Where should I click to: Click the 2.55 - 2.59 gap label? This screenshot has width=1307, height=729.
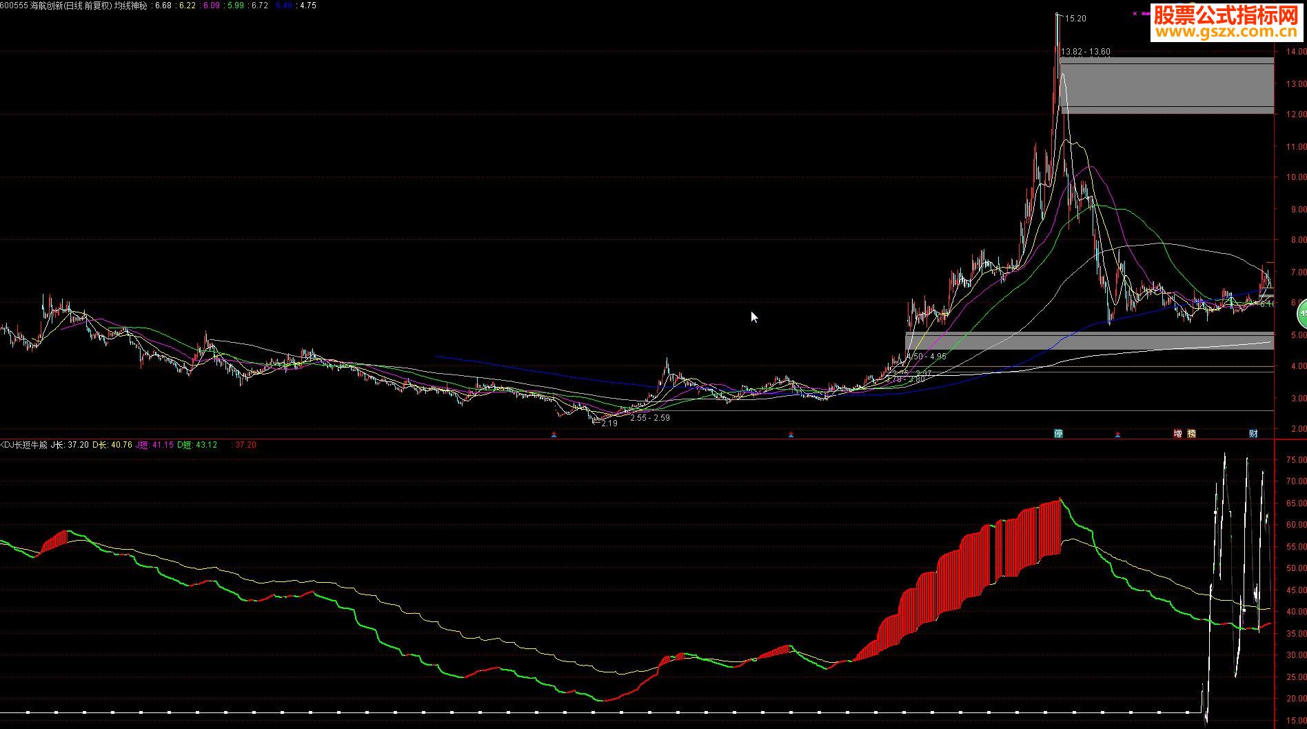(650, 418)
